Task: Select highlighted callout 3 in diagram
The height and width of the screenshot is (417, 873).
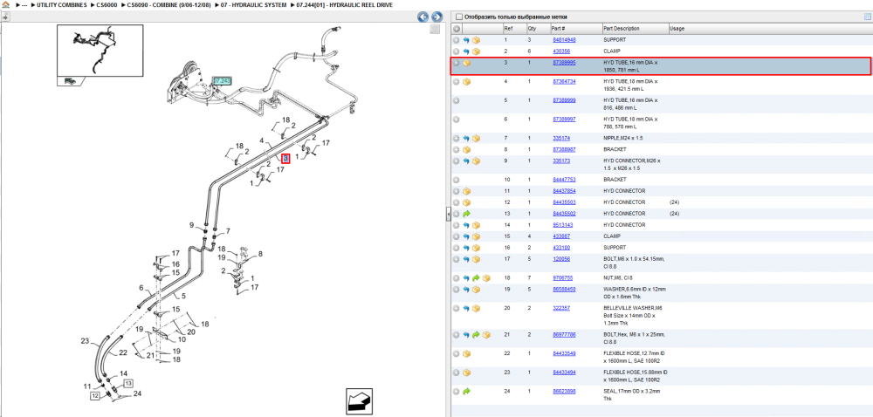Action: [x=285, y=159]
